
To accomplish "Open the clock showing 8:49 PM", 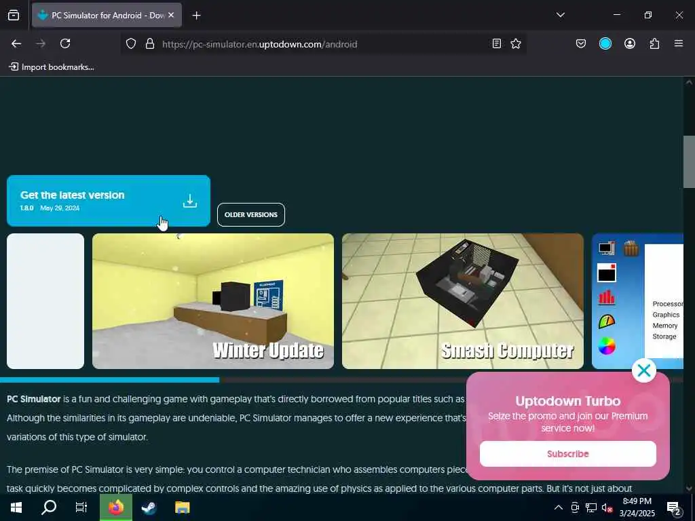I will pyautogui.click(x=637, y=507).
